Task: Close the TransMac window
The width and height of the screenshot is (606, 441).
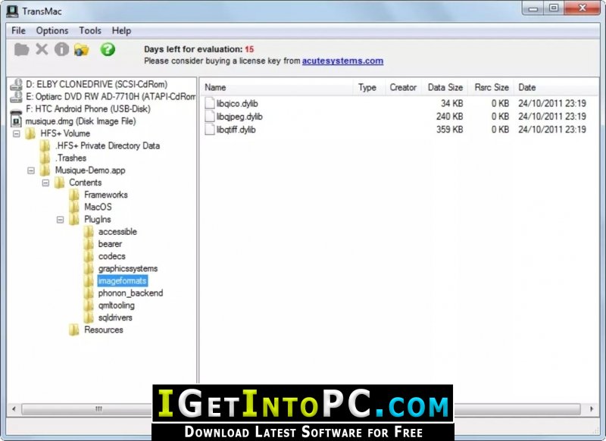Action: [x=583, y=8]
